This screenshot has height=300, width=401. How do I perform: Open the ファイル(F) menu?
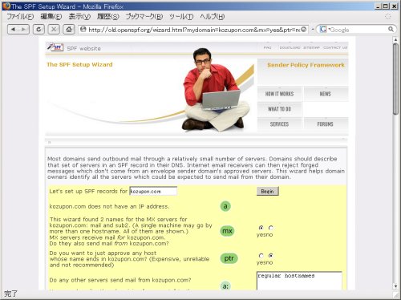click(x=20, y=17)
